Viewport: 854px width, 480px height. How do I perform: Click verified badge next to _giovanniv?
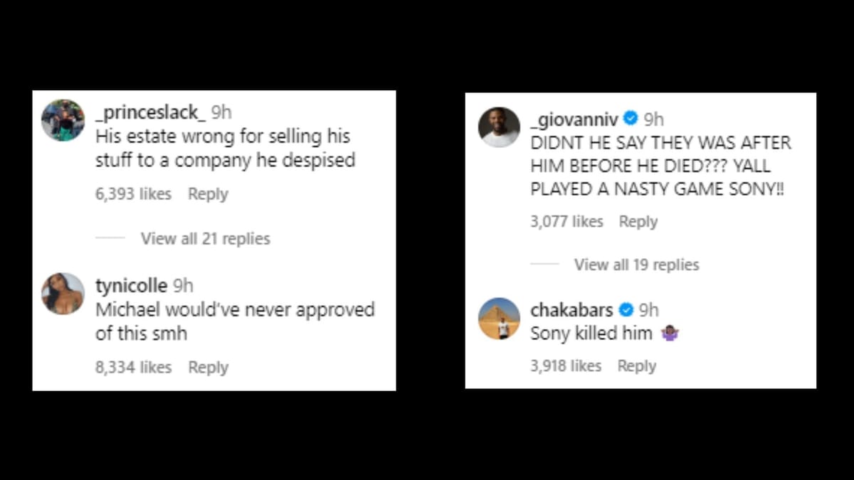(x=630, y=119)
